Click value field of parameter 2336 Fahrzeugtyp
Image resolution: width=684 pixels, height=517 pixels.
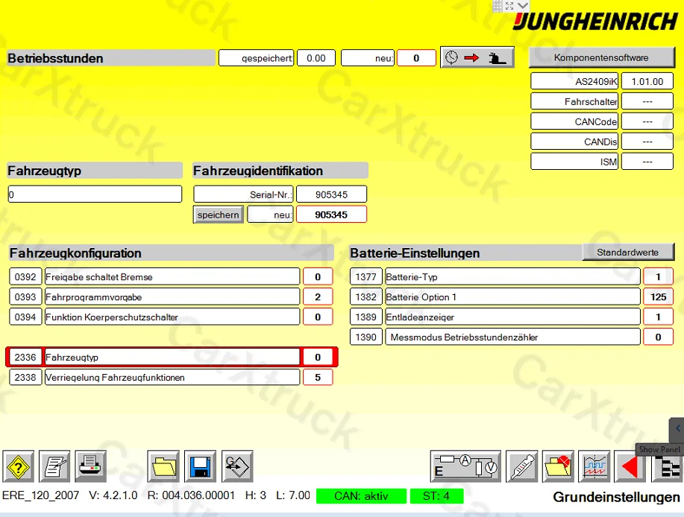point(318,357)
